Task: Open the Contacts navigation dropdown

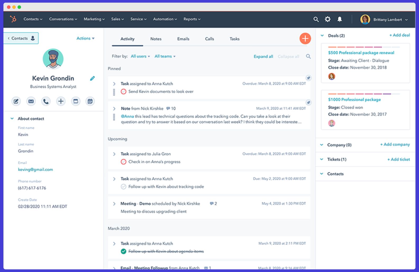Action: click(x=33, y=19)
